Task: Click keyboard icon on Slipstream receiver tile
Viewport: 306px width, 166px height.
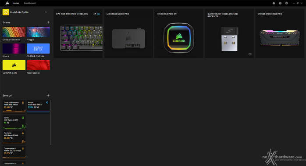Action: click(x=250, y=54)
